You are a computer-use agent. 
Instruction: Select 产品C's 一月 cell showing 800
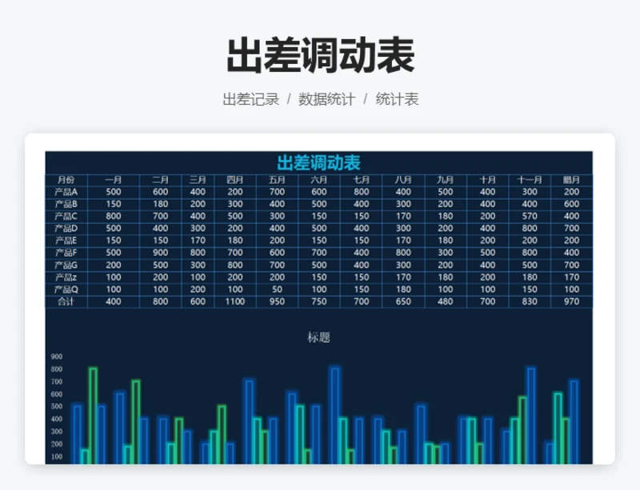tap(114, 217)
